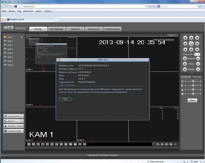The width and height of the screenshot is (205, 163).
Task: Open the speed (Скор.) dropdown
Action: (197, 54)
